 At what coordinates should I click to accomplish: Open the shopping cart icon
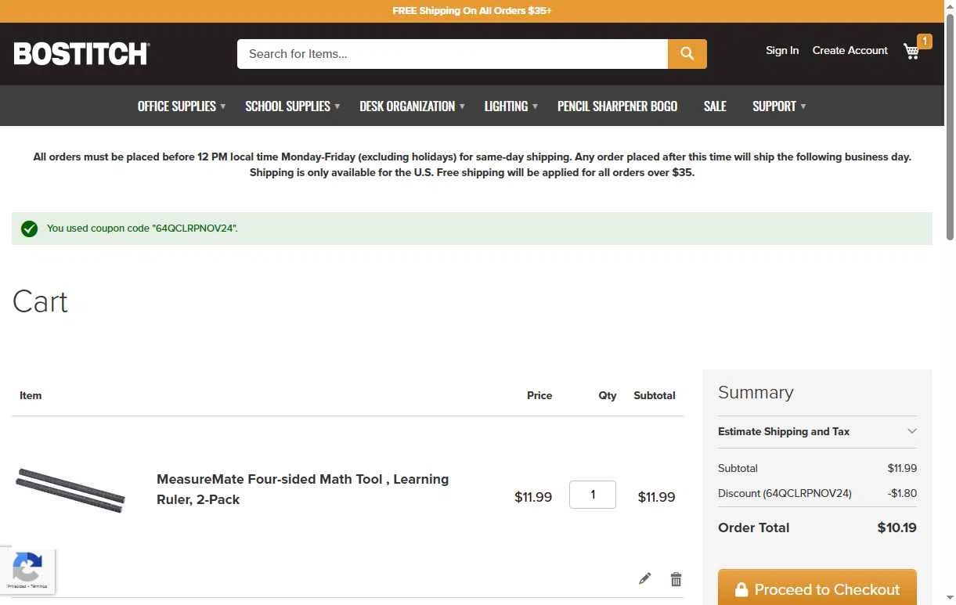(x=911, y=52)
